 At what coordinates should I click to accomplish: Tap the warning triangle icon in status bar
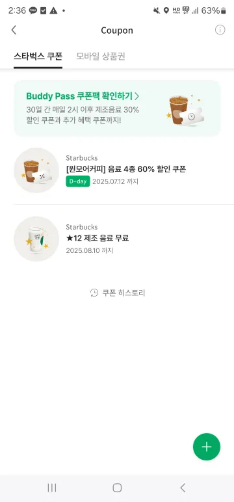click(53, 10)
